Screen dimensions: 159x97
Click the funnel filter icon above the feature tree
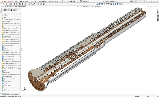1,12
